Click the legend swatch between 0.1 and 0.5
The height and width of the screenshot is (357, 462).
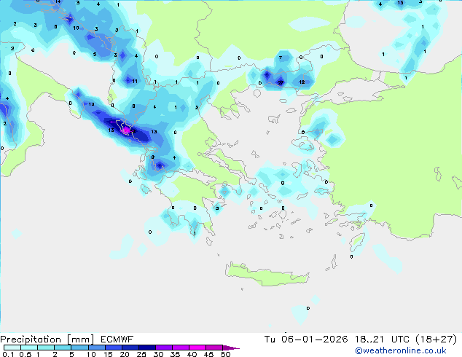12,348
